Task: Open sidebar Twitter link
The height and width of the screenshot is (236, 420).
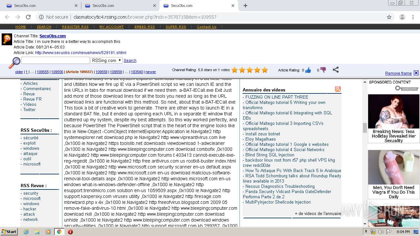Action: click(29, 110)
